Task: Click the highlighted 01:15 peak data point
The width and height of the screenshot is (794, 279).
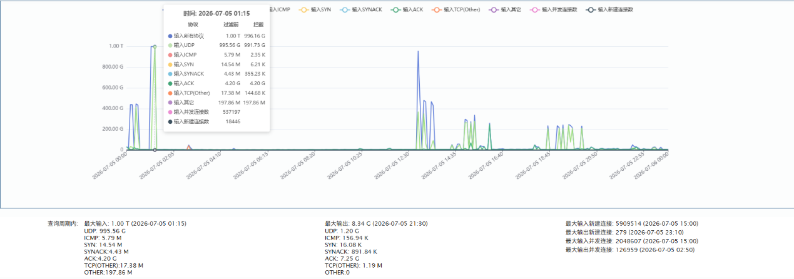Action: 155,46
